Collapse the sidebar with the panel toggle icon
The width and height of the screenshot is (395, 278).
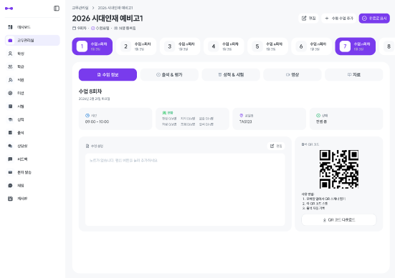point(57,9)
